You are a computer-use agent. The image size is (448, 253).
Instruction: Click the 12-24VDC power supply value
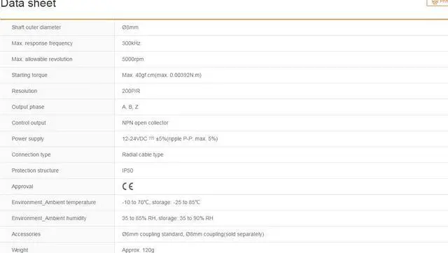(170, 138)
